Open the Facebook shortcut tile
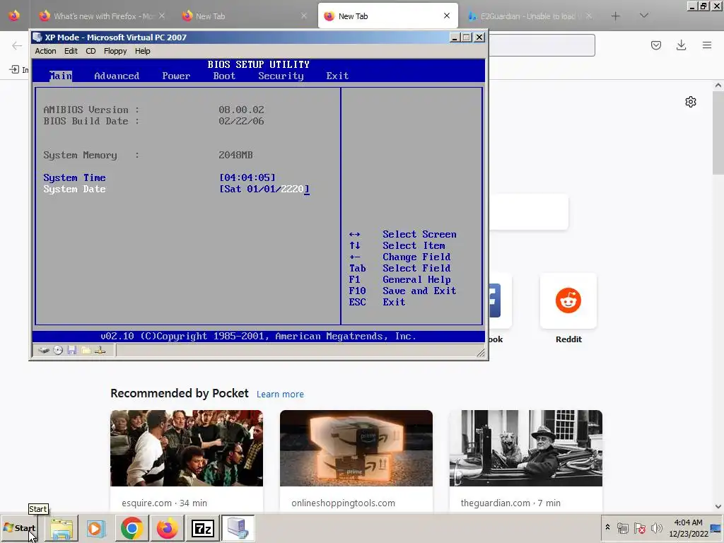The height and width of the screenshot is (543, 724). (500, 301)
